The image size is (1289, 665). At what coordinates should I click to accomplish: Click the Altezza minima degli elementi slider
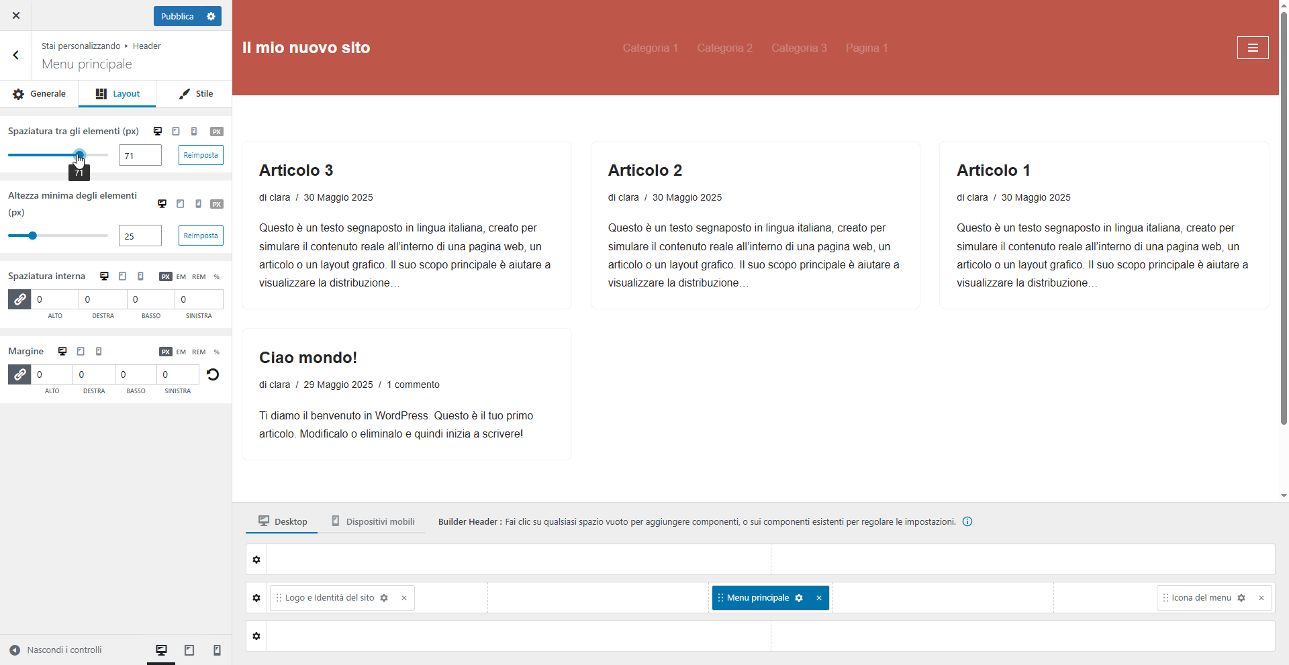58,236
